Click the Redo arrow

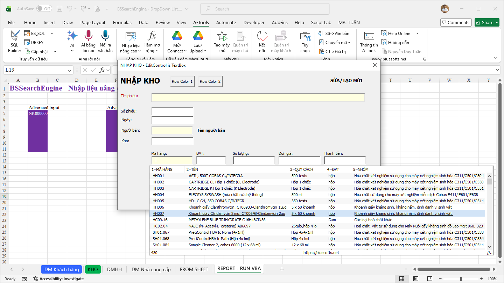pos(83,9)
